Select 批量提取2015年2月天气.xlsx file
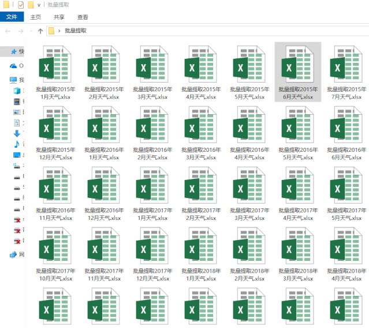The height and width of the screenshot is (329, 369). click(x=104, y=72)
